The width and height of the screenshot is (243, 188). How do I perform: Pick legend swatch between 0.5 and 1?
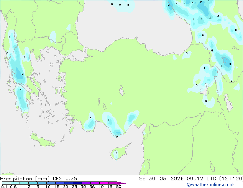click(15, 183)
